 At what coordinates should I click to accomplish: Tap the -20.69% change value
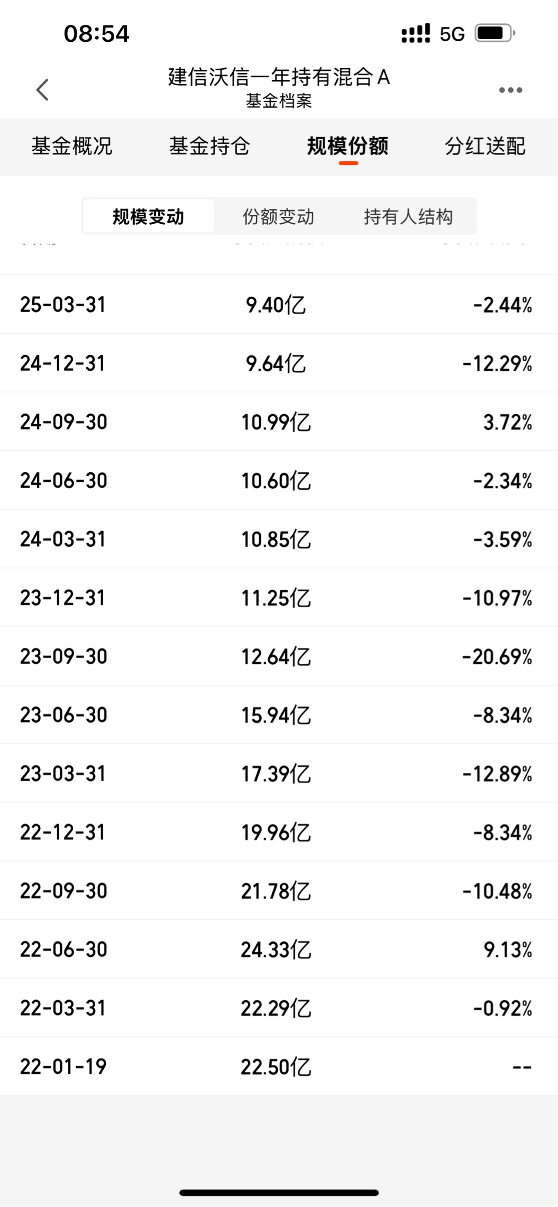click(497, 657)
